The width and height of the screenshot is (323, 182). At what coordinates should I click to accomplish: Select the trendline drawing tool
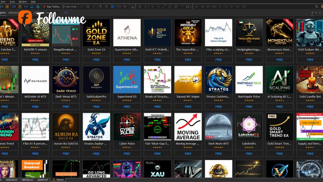[x=164, y=7]
